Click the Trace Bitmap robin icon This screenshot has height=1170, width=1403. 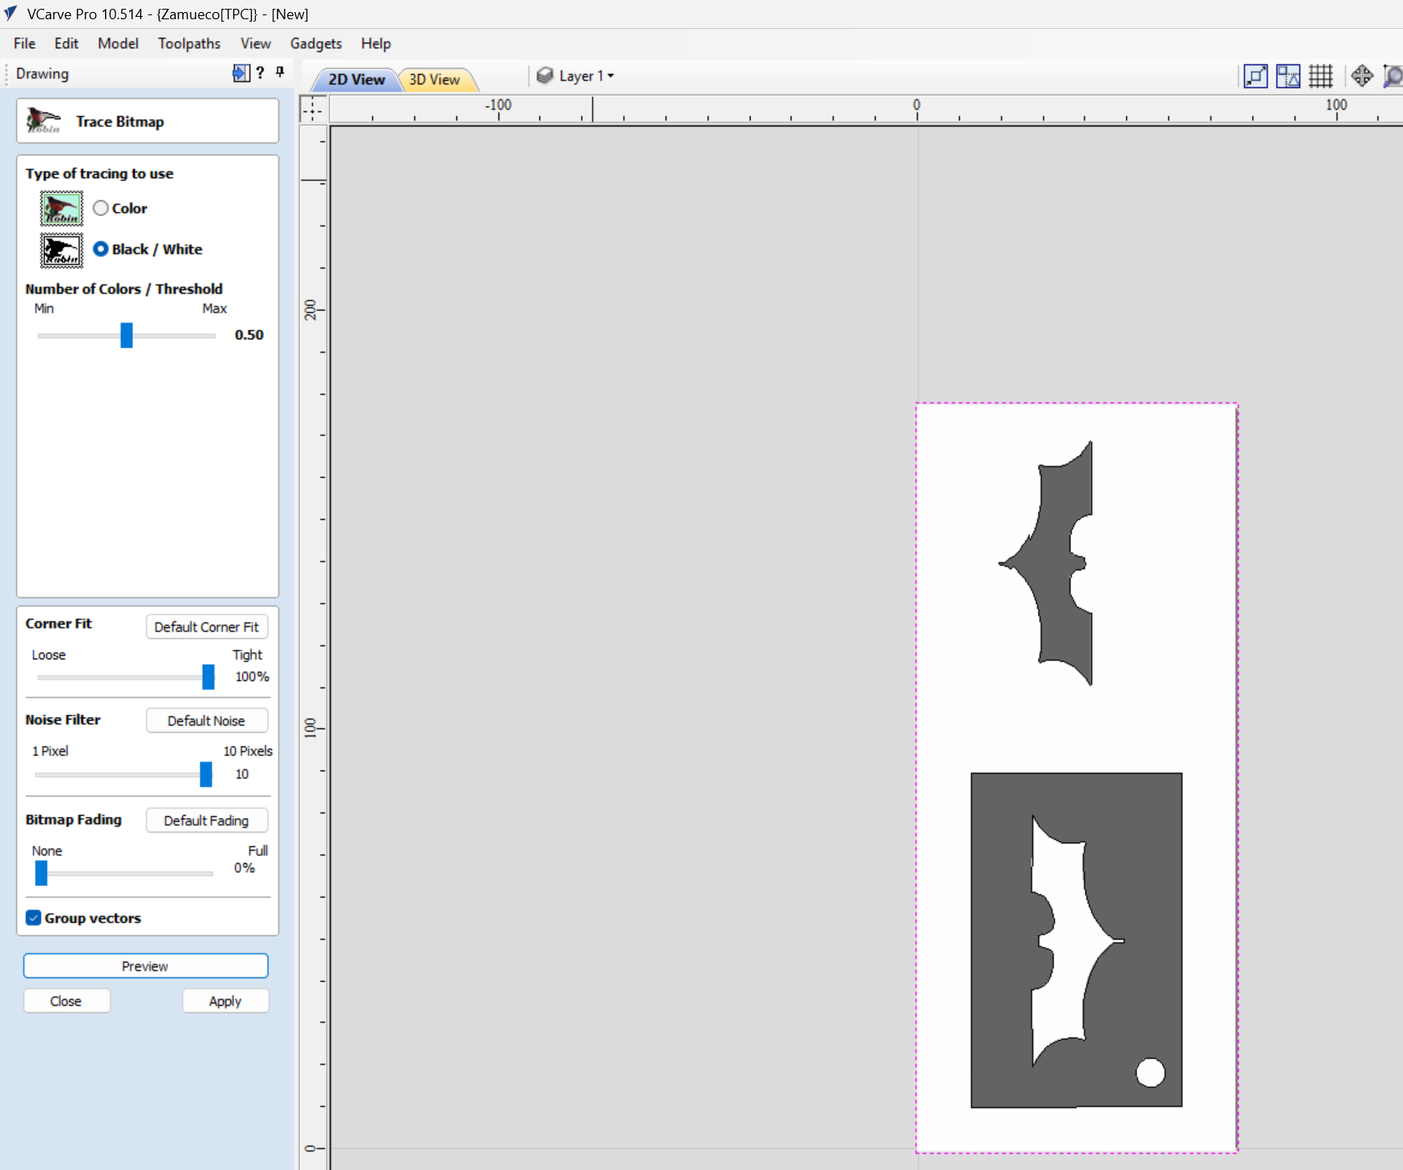[x=43, y=121]
